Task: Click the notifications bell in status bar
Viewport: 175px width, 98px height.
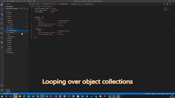Action: pos(173,94)
